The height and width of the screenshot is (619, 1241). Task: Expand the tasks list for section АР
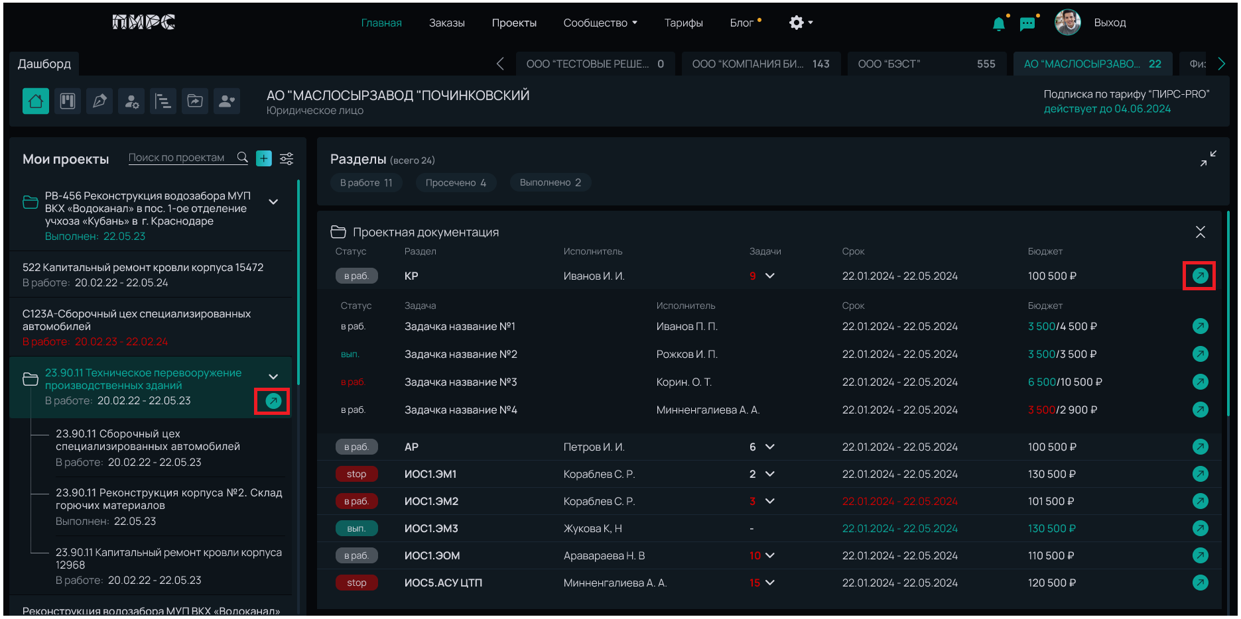point(769,447)
